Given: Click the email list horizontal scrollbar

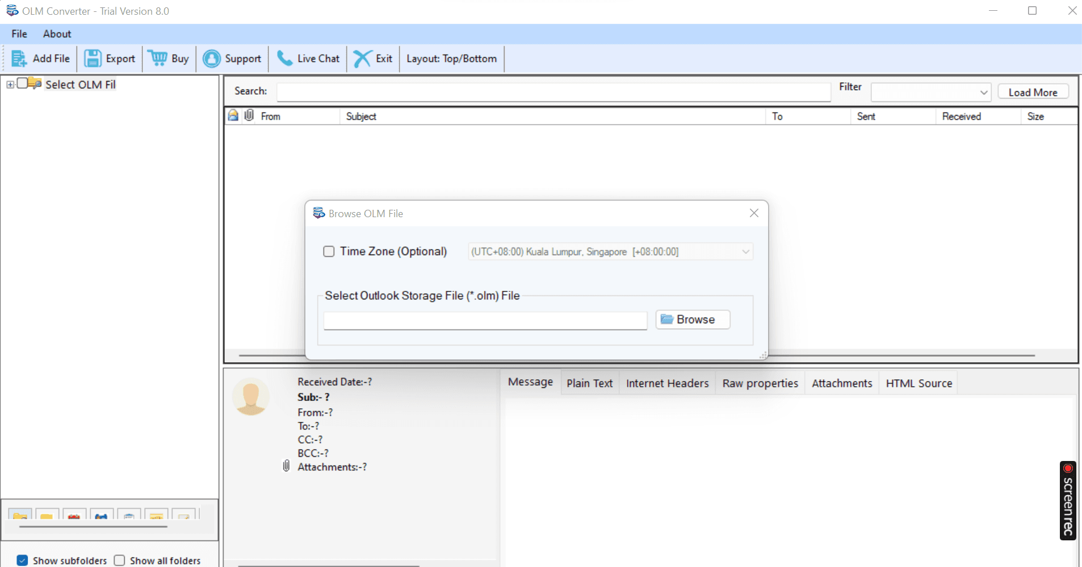Looking at the screenshot, I should [903, 356].
